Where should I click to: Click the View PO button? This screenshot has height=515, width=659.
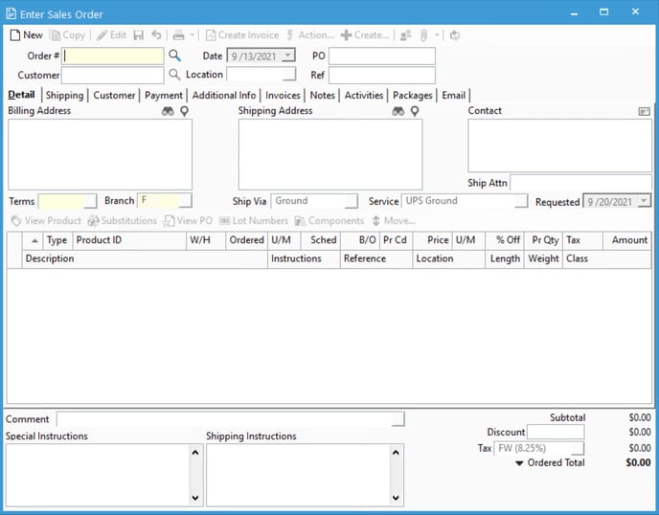pyautogui.click(x=188, y=221)
